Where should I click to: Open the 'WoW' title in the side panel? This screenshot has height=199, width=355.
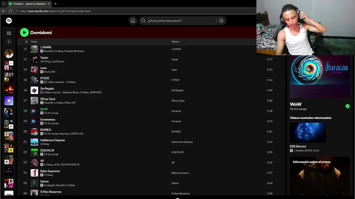[x=296, y=104]
